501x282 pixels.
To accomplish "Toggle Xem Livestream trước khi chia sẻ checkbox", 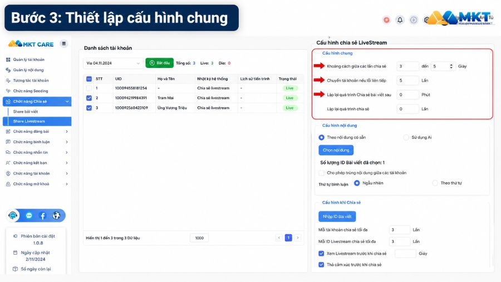I will 321,254.
